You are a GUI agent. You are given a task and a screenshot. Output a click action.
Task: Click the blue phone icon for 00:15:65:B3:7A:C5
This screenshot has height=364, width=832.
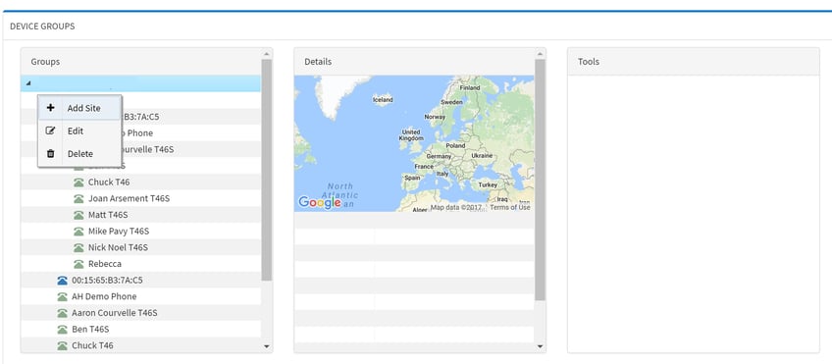click(62, 281)
